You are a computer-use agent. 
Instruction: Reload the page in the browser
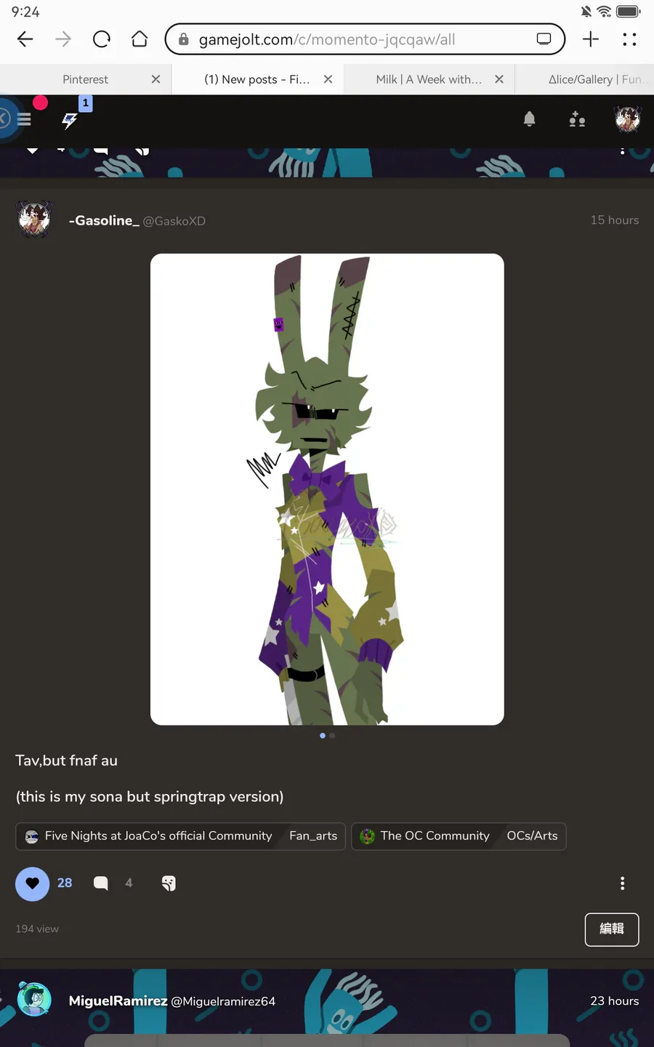click(102, 39)
